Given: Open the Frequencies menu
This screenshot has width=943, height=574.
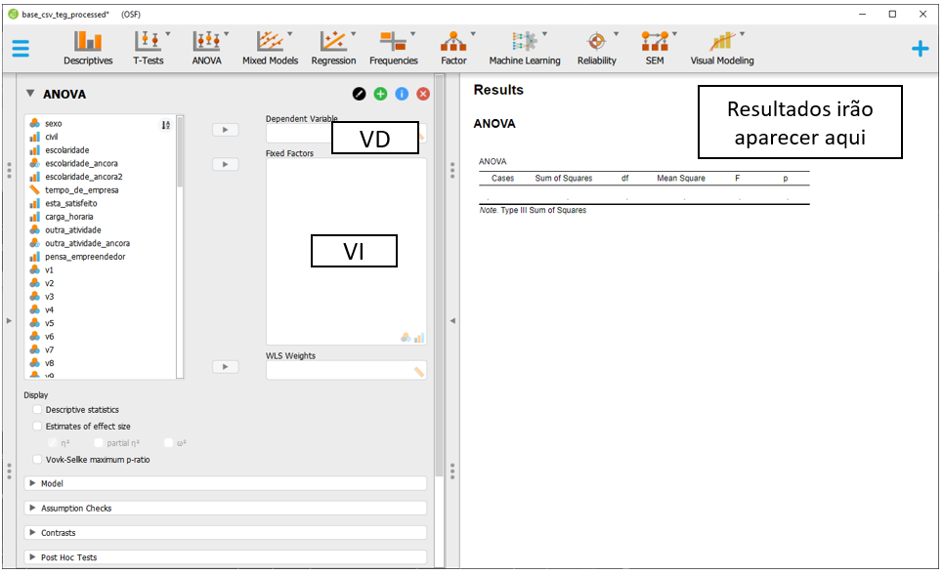Looking at the screenshot, I should (x=394, y=47).
